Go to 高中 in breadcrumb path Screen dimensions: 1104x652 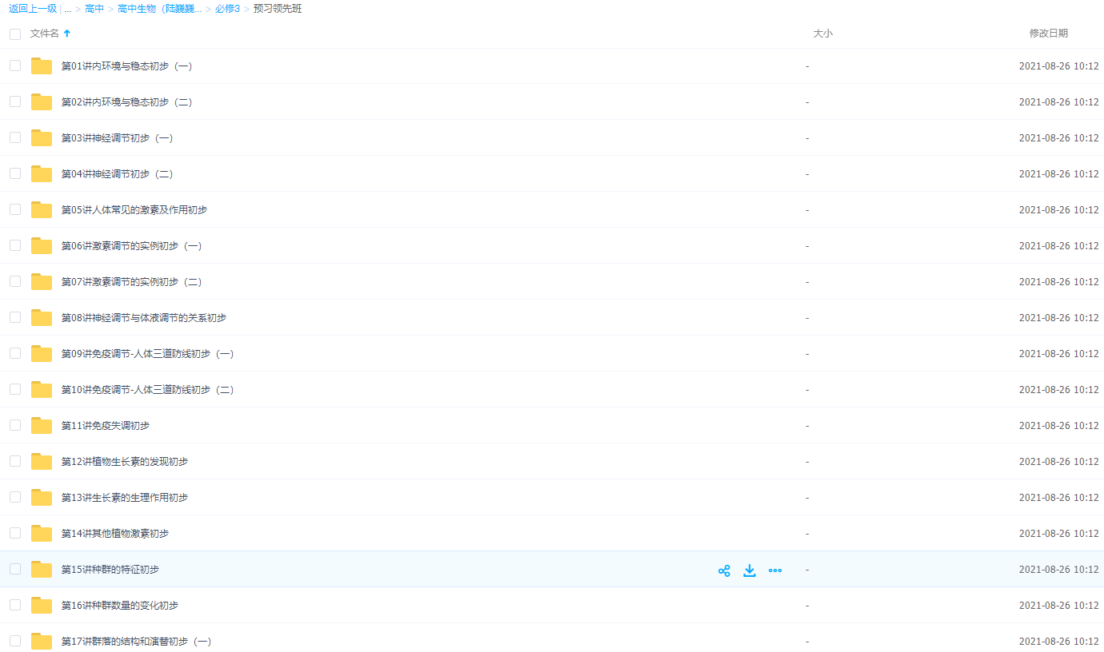point(94,9)
